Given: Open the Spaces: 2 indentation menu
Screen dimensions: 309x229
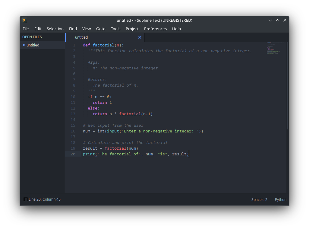Looking at the screenshot, I should pos(259,199).
